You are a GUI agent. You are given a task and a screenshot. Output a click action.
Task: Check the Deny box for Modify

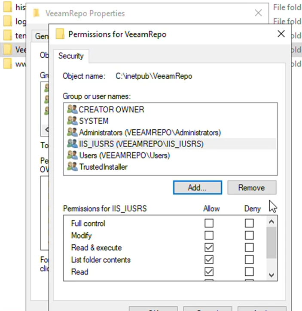click(x=249, y=236)
